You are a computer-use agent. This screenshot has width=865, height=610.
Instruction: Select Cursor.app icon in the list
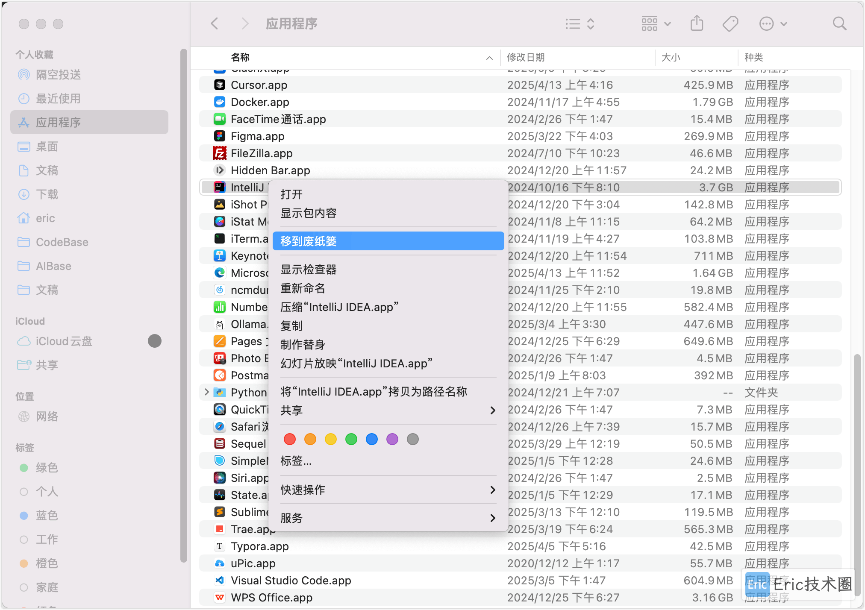pos(220,85)
